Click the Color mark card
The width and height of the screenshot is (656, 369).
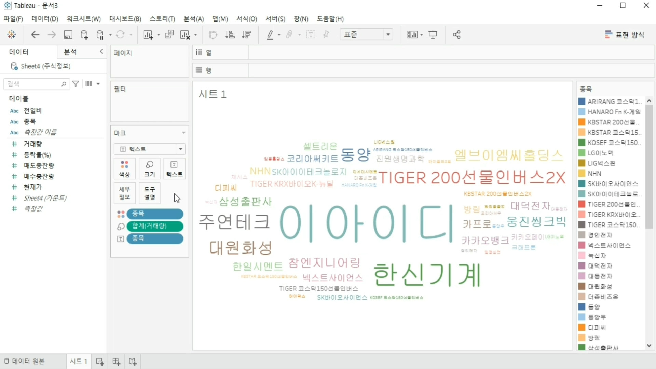pyautogui.click(x=124, y=169)
